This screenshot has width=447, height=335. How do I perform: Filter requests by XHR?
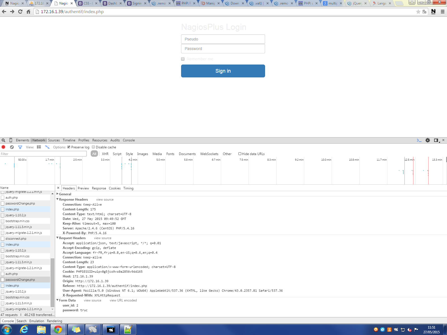(x=105, y=154)
